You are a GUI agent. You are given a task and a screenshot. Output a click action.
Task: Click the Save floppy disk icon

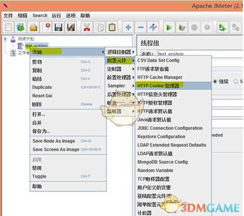click(x=58, y=27)
